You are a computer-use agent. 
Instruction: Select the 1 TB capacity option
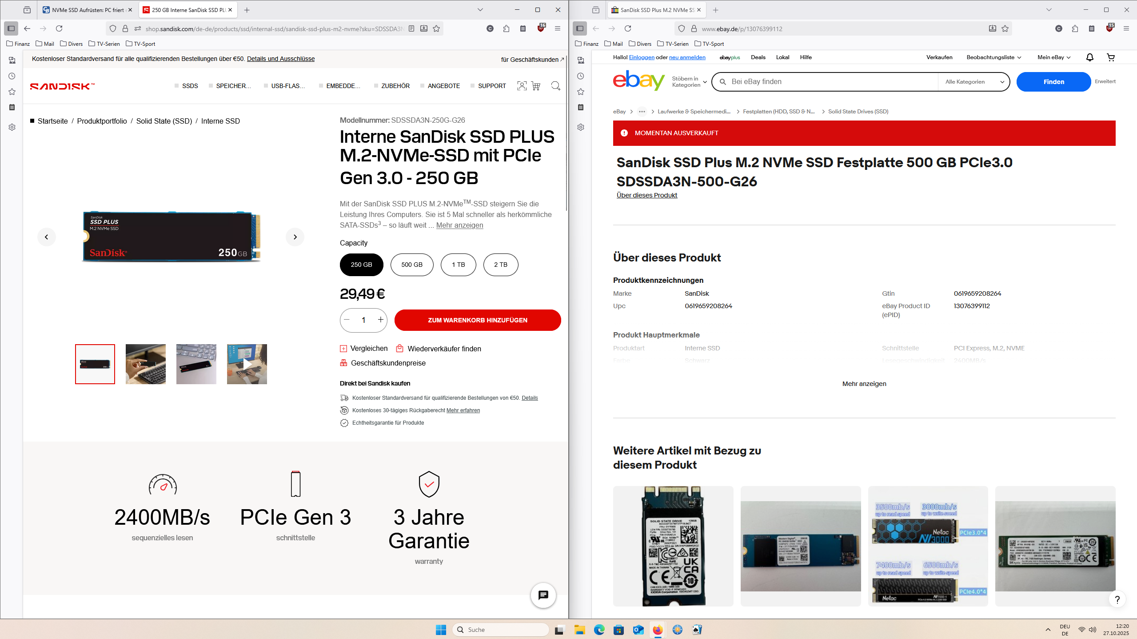tap(458, 265)
